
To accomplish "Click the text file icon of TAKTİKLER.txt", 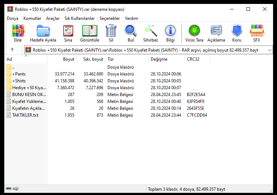I will [x=9, y=115].
